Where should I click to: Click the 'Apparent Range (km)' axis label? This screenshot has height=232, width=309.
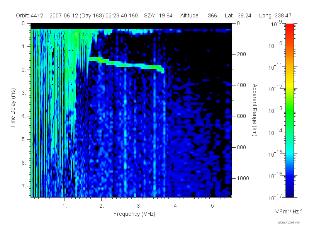[255, 110]
